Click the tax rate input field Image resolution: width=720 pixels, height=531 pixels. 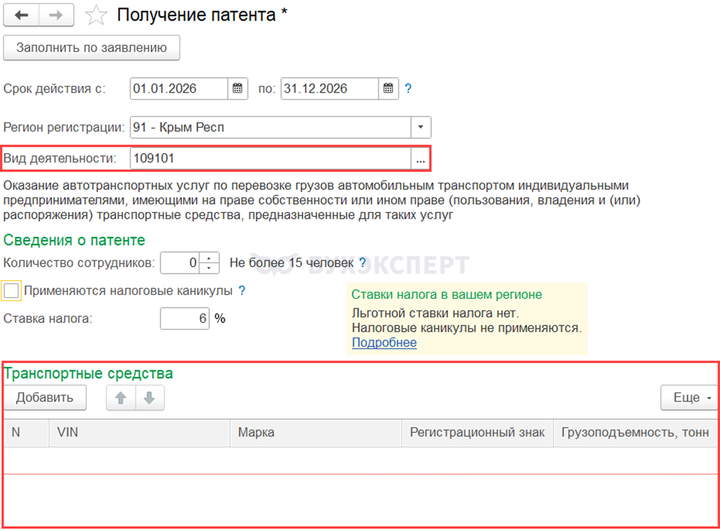(x=184, y=319)
